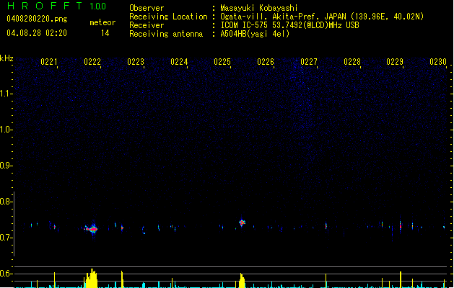Viewport: 454px width, 288px height.
Task: Click the Receiver field label
Action: pyautogui.click(x=147, y=25)
